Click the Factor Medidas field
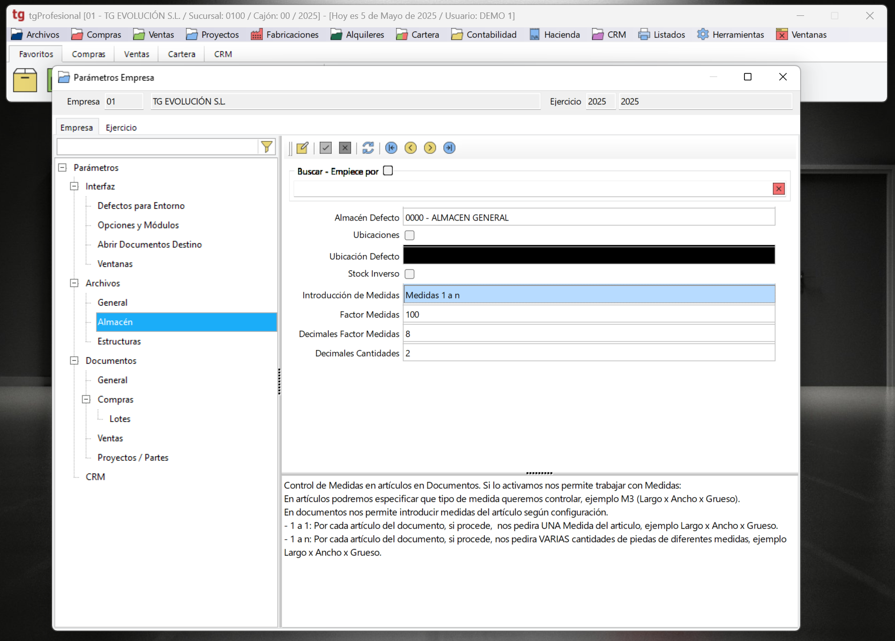 tap(589, 314)
